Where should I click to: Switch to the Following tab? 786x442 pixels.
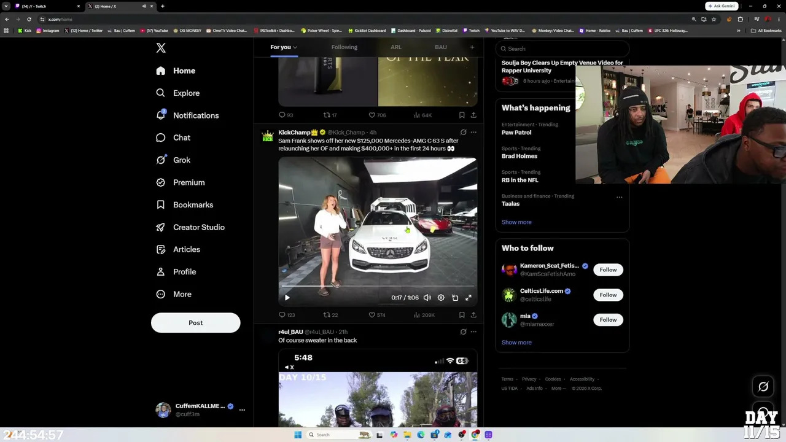[x=344, y=47]
